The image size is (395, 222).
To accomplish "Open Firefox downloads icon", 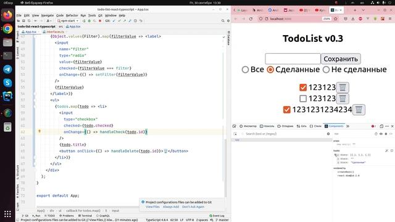I will tap(353, 19).
